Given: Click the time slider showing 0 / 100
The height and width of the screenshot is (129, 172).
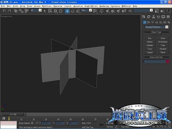Looking at the screenshot, I should tap(13, 115).
